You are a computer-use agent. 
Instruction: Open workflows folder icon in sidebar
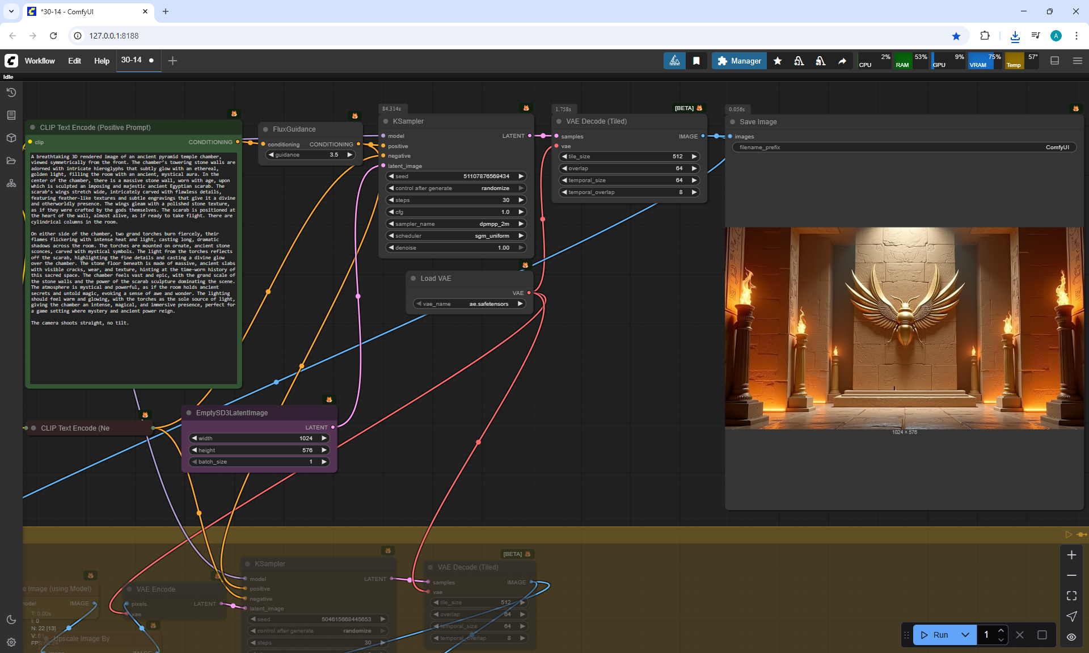pyautogui.click(x=11, y=161)
